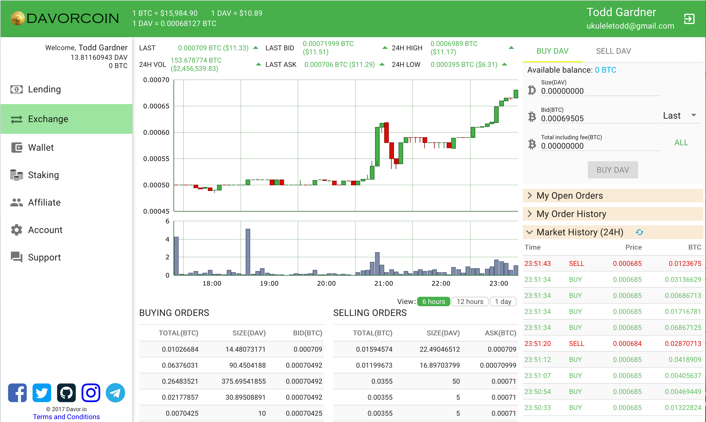Click the Staking coins icon in sidebar

click(17, 175)
